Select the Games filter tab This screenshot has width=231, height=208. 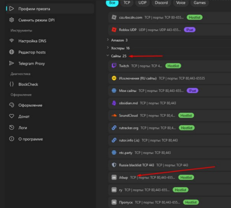coord(200,3)
